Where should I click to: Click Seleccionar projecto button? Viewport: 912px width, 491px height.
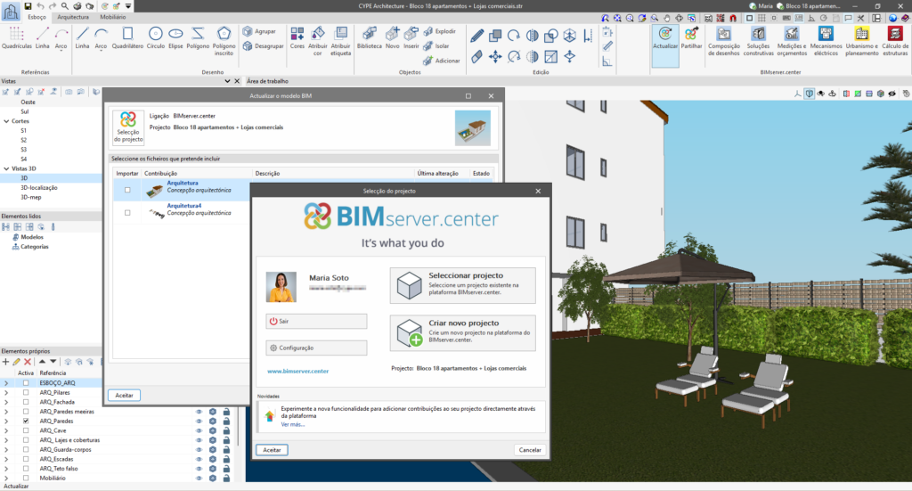coord(462,285)
